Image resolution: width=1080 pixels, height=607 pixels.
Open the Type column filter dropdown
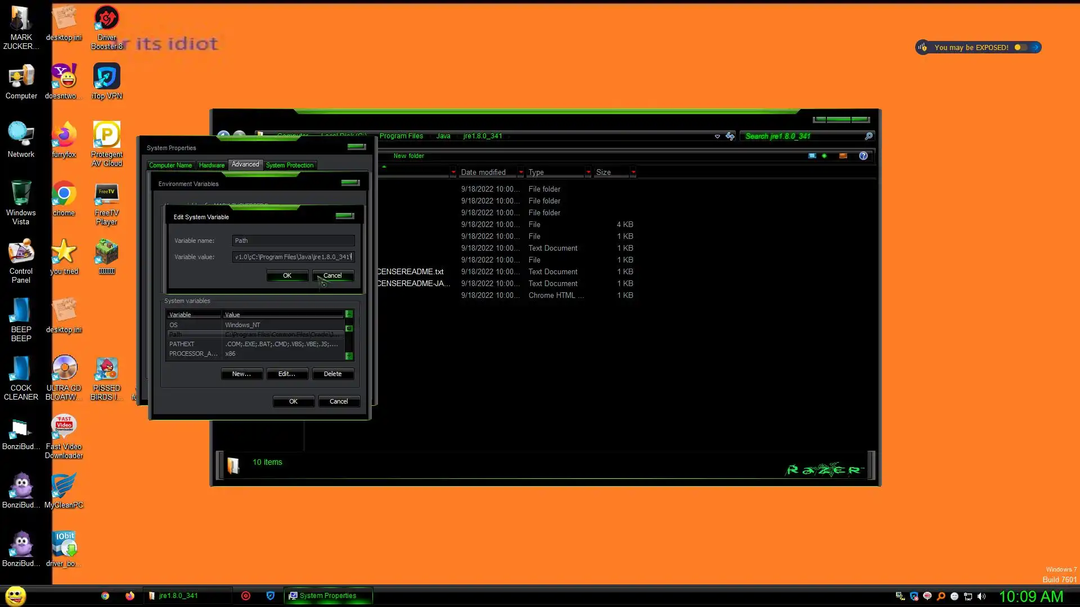588,172
